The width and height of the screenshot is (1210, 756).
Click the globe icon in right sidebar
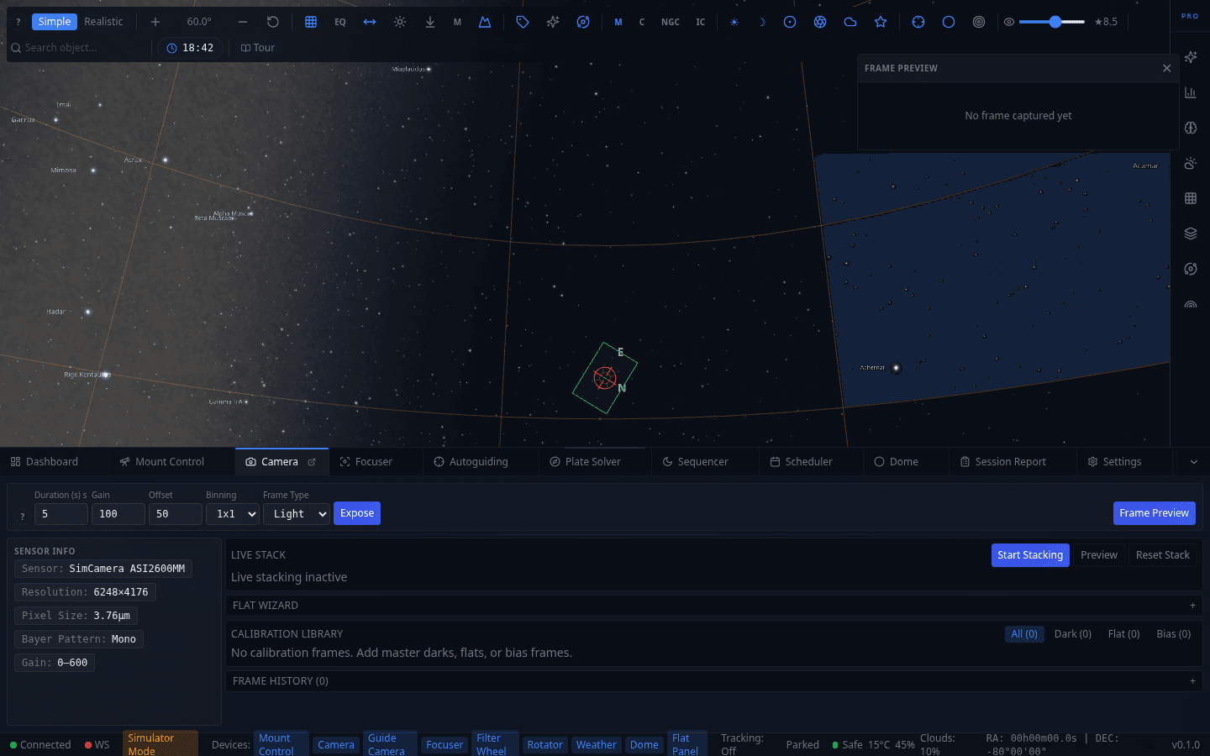click(1191, 128)
